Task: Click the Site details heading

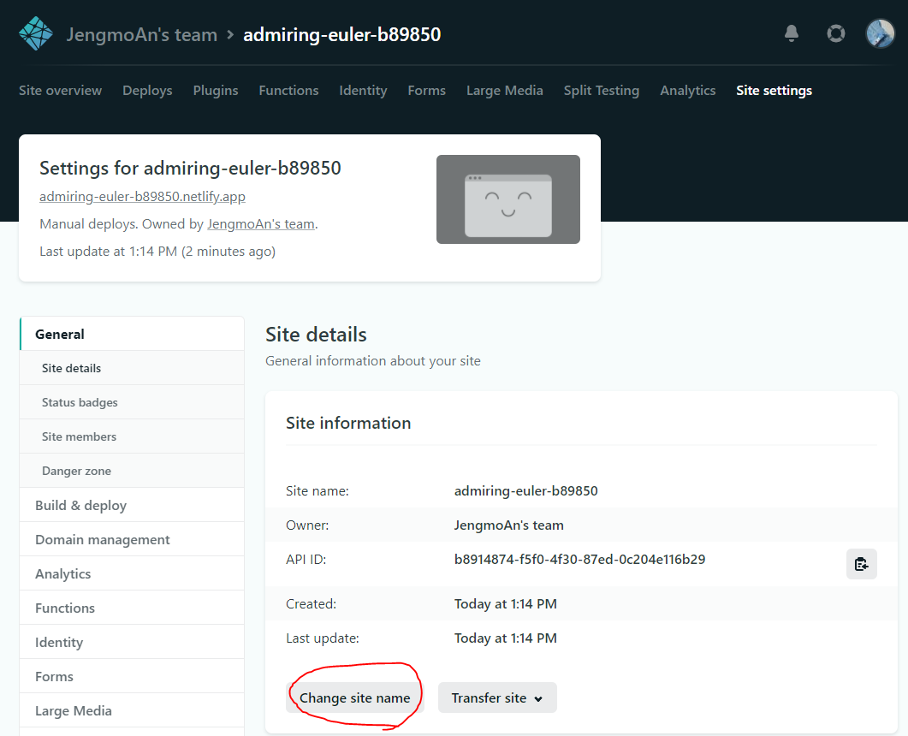Action: tap(316, 335)
